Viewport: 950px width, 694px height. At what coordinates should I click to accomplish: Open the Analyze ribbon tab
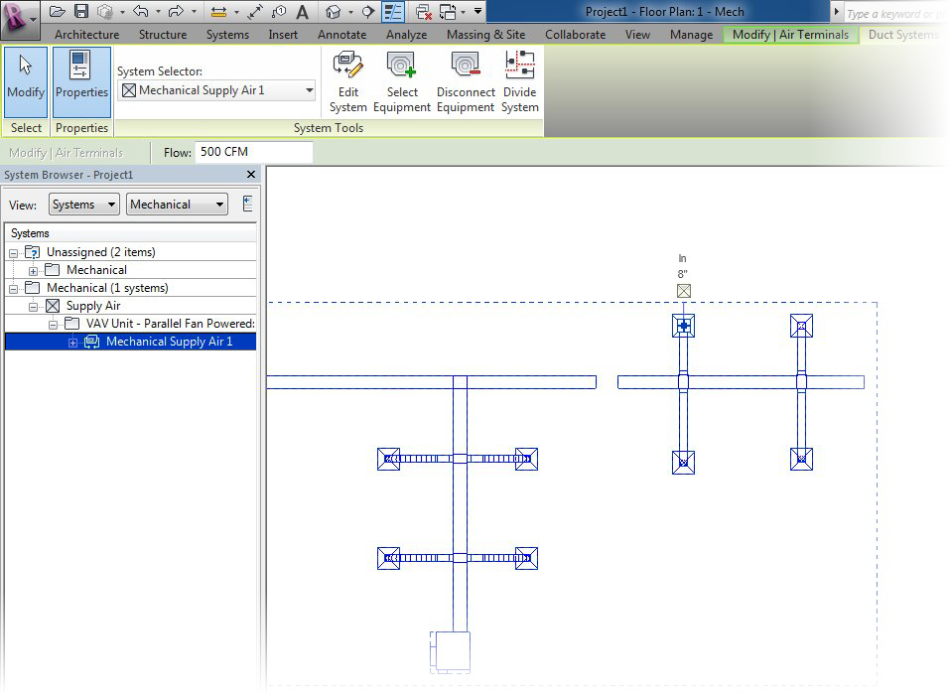pyautogui.click(x=407, y=35)
